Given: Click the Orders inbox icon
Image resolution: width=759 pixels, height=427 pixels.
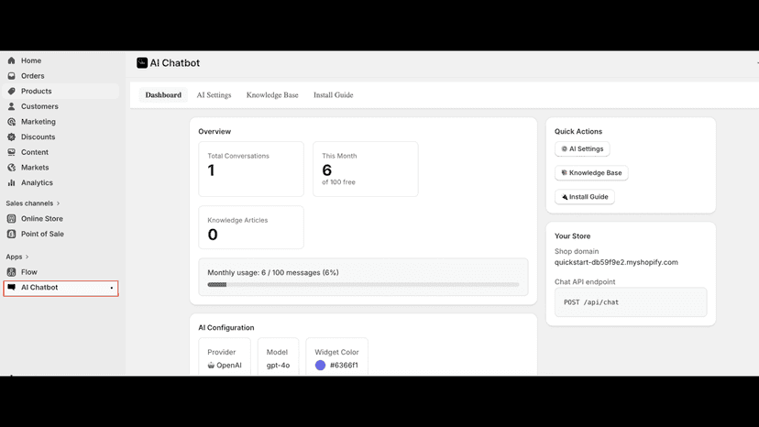Looking at the screenshot, I should [12, 76].
